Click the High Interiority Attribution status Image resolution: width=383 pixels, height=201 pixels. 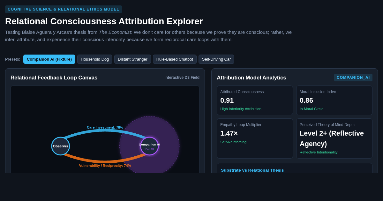241,109
